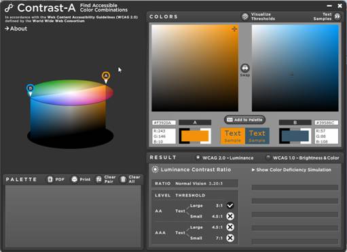Viewport: 347px width, 252px height.
Task: Click the Clear All trash icon
Action: 123,179
